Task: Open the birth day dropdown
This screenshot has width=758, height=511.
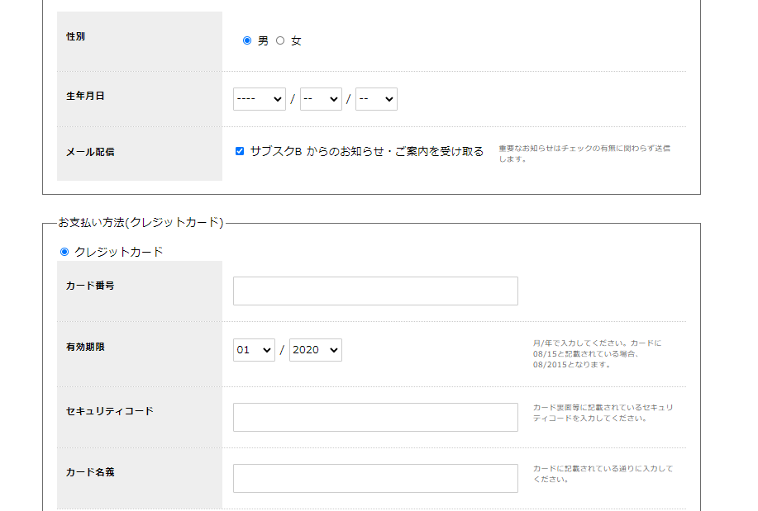Action: click(x=377, y=99)
